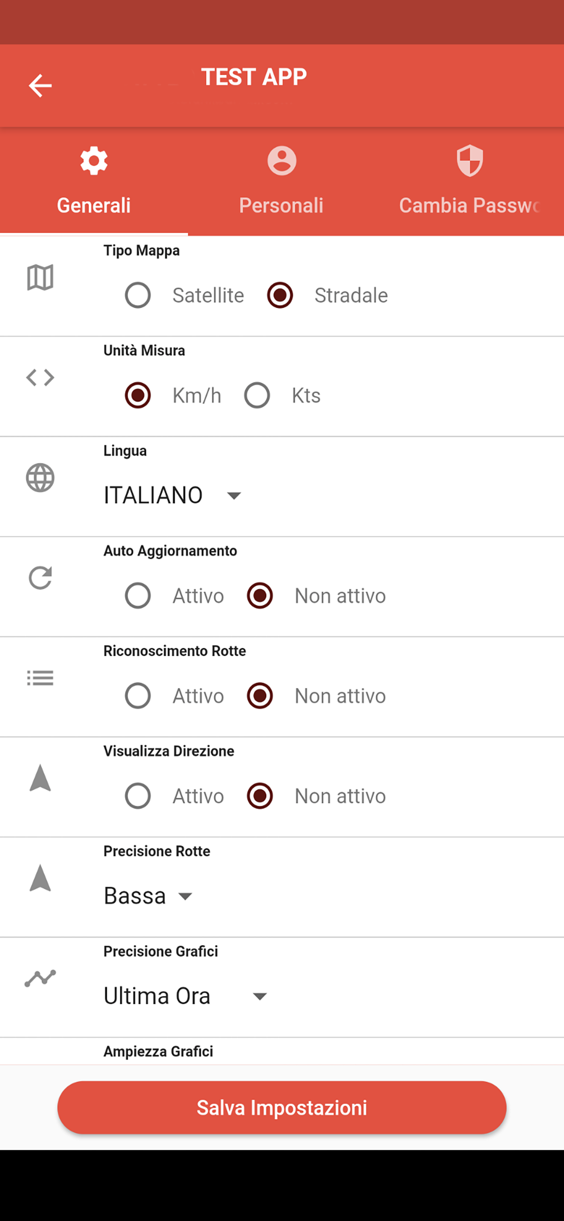Click the Salva Impostazioni button
The image size is (564, 1221).
click(x=282, y=1107)
